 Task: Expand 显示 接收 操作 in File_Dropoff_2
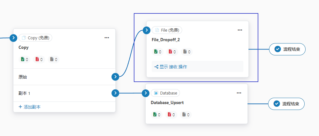point(171,67)
